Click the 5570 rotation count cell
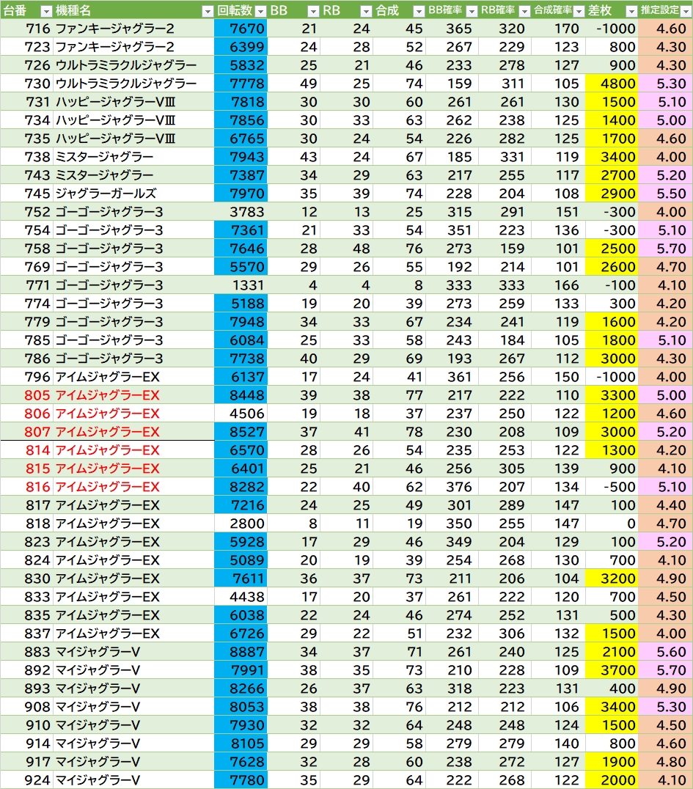693x789 pixels. (x=241, y=267)
